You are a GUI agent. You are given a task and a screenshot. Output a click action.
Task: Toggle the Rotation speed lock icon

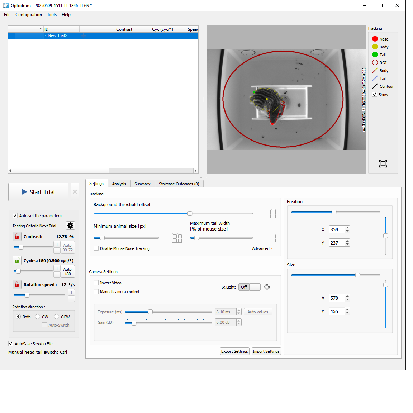17,284
